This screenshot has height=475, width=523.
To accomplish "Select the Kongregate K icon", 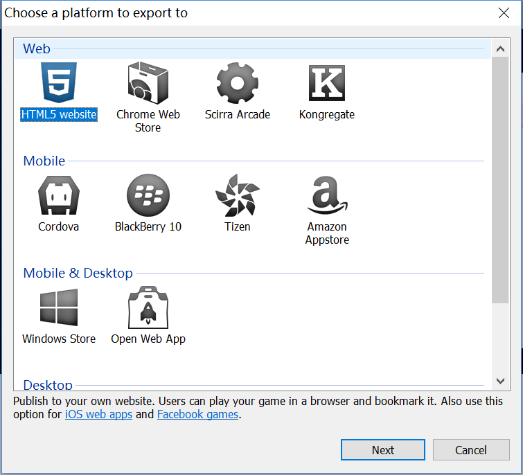I will [x=326, y=83].
